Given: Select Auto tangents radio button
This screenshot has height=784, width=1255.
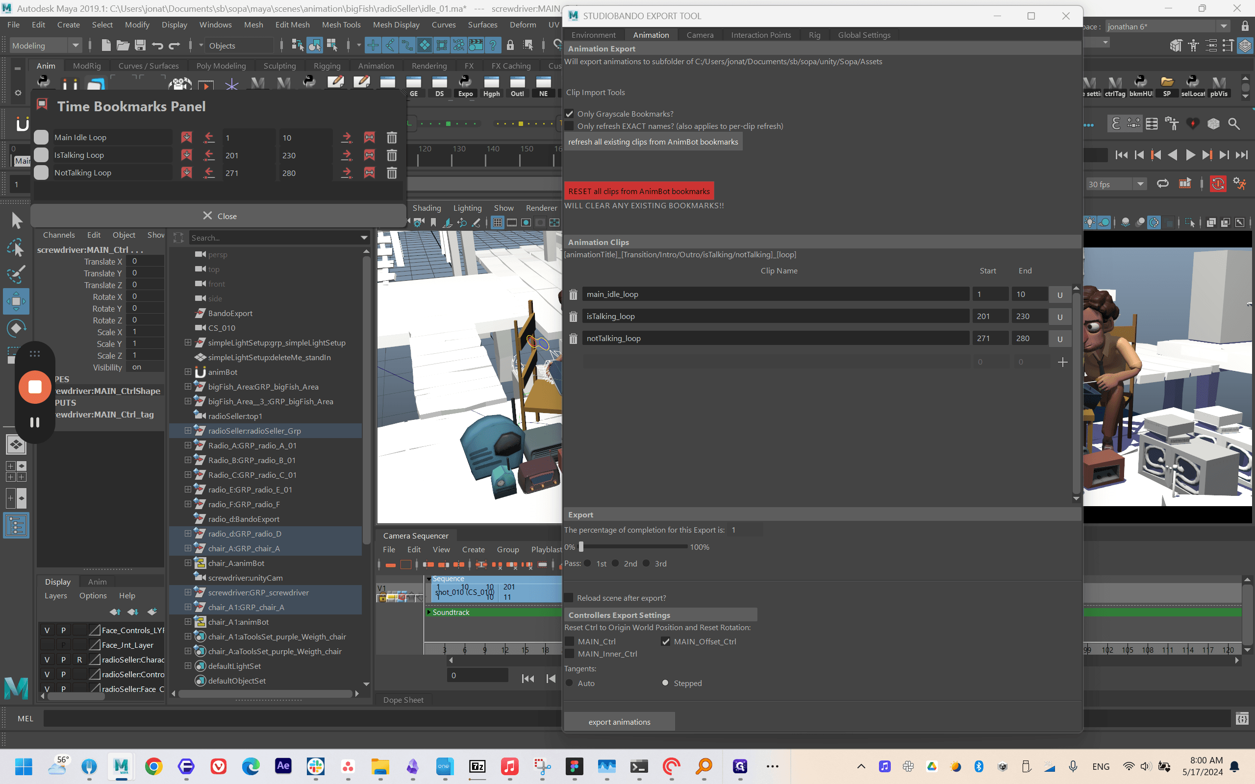Looking at the screenshot, I should point(570,684).
